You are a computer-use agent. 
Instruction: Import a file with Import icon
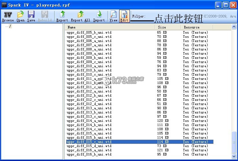[x=99, y=16]
